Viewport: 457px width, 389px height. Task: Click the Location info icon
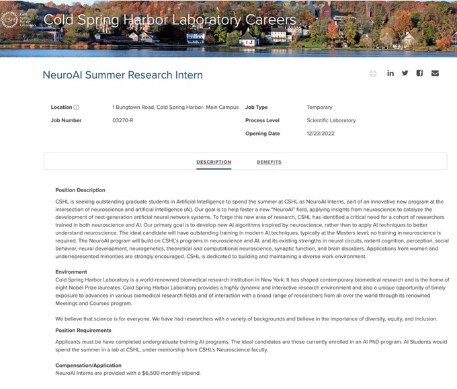pos(77,107)
